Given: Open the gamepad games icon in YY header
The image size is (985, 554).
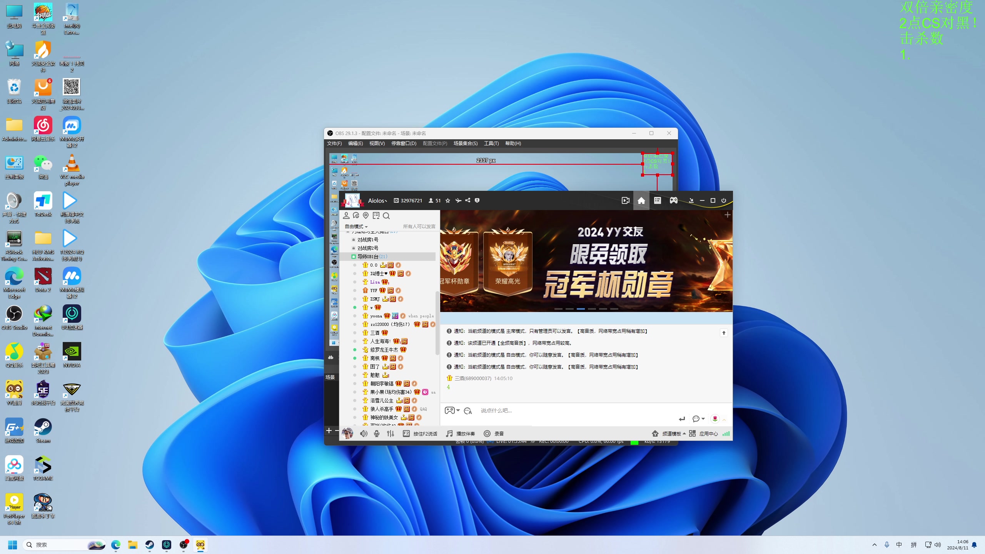Looking at the screenshot, I should point(673,200).
